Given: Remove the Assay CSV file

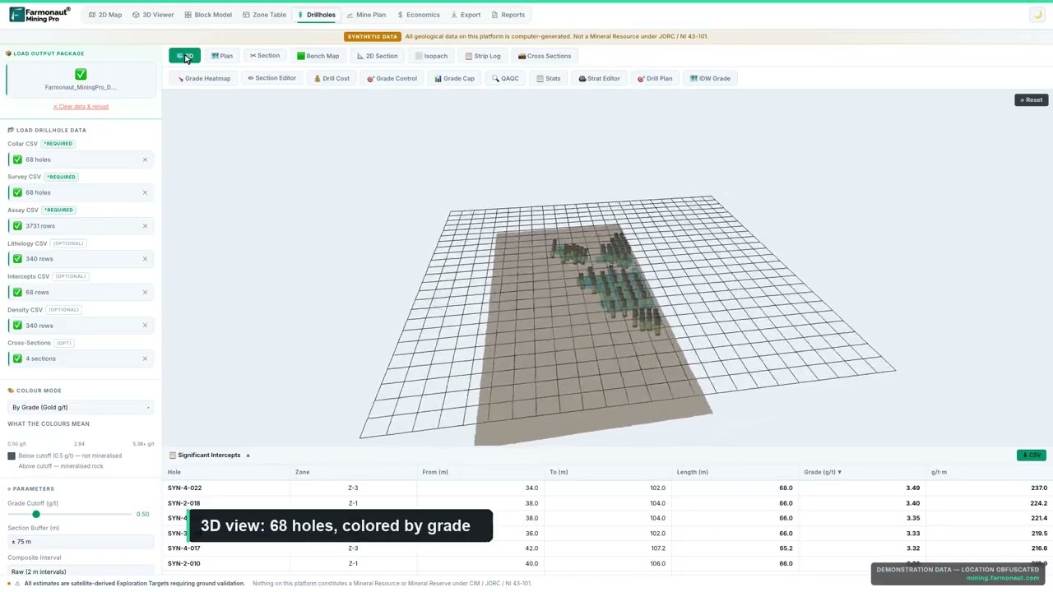Looking at the screenshot, I should click(x=145, y=225).
